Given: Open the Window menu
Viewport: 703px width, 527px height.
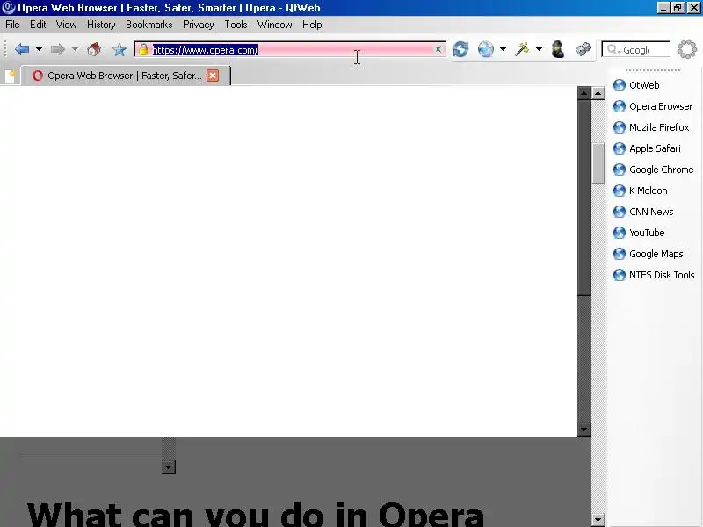Looking at the screenshot, I should pos(275,25).
